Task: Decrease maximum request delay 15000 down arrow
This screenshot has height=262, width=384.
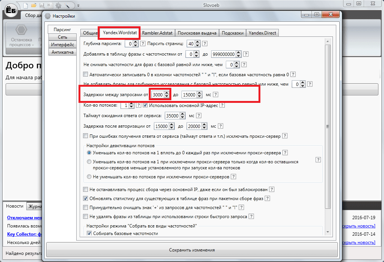Action: pyautogui.click(x=200, y=96)
